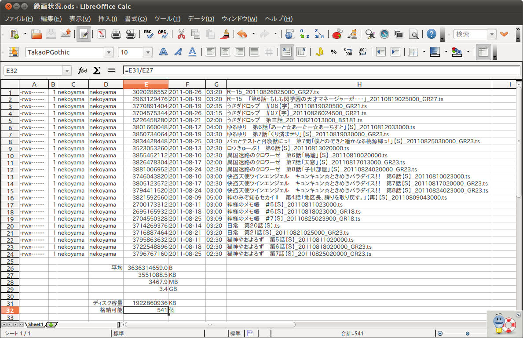Open the 書式(O) menu
The height and width of the screenshot is (338, 523).
point(135,19)
